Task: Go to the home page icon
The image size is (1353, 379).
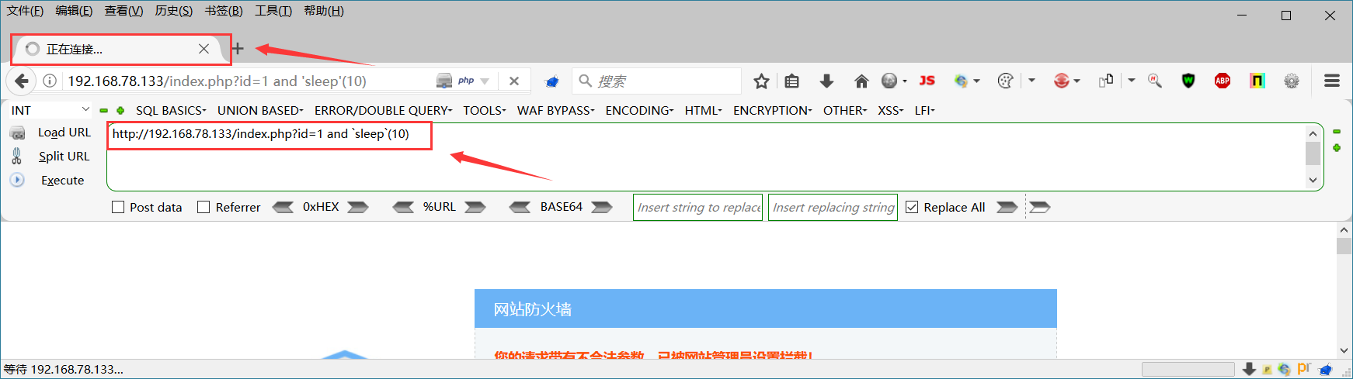Action: click(861, 81)
